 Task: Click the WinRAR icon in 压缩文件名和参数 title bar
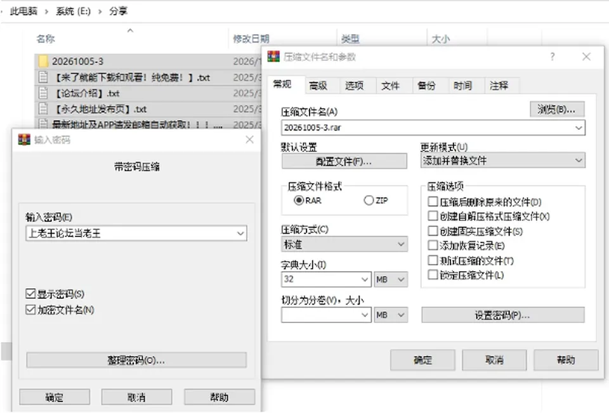pos(273,56)
